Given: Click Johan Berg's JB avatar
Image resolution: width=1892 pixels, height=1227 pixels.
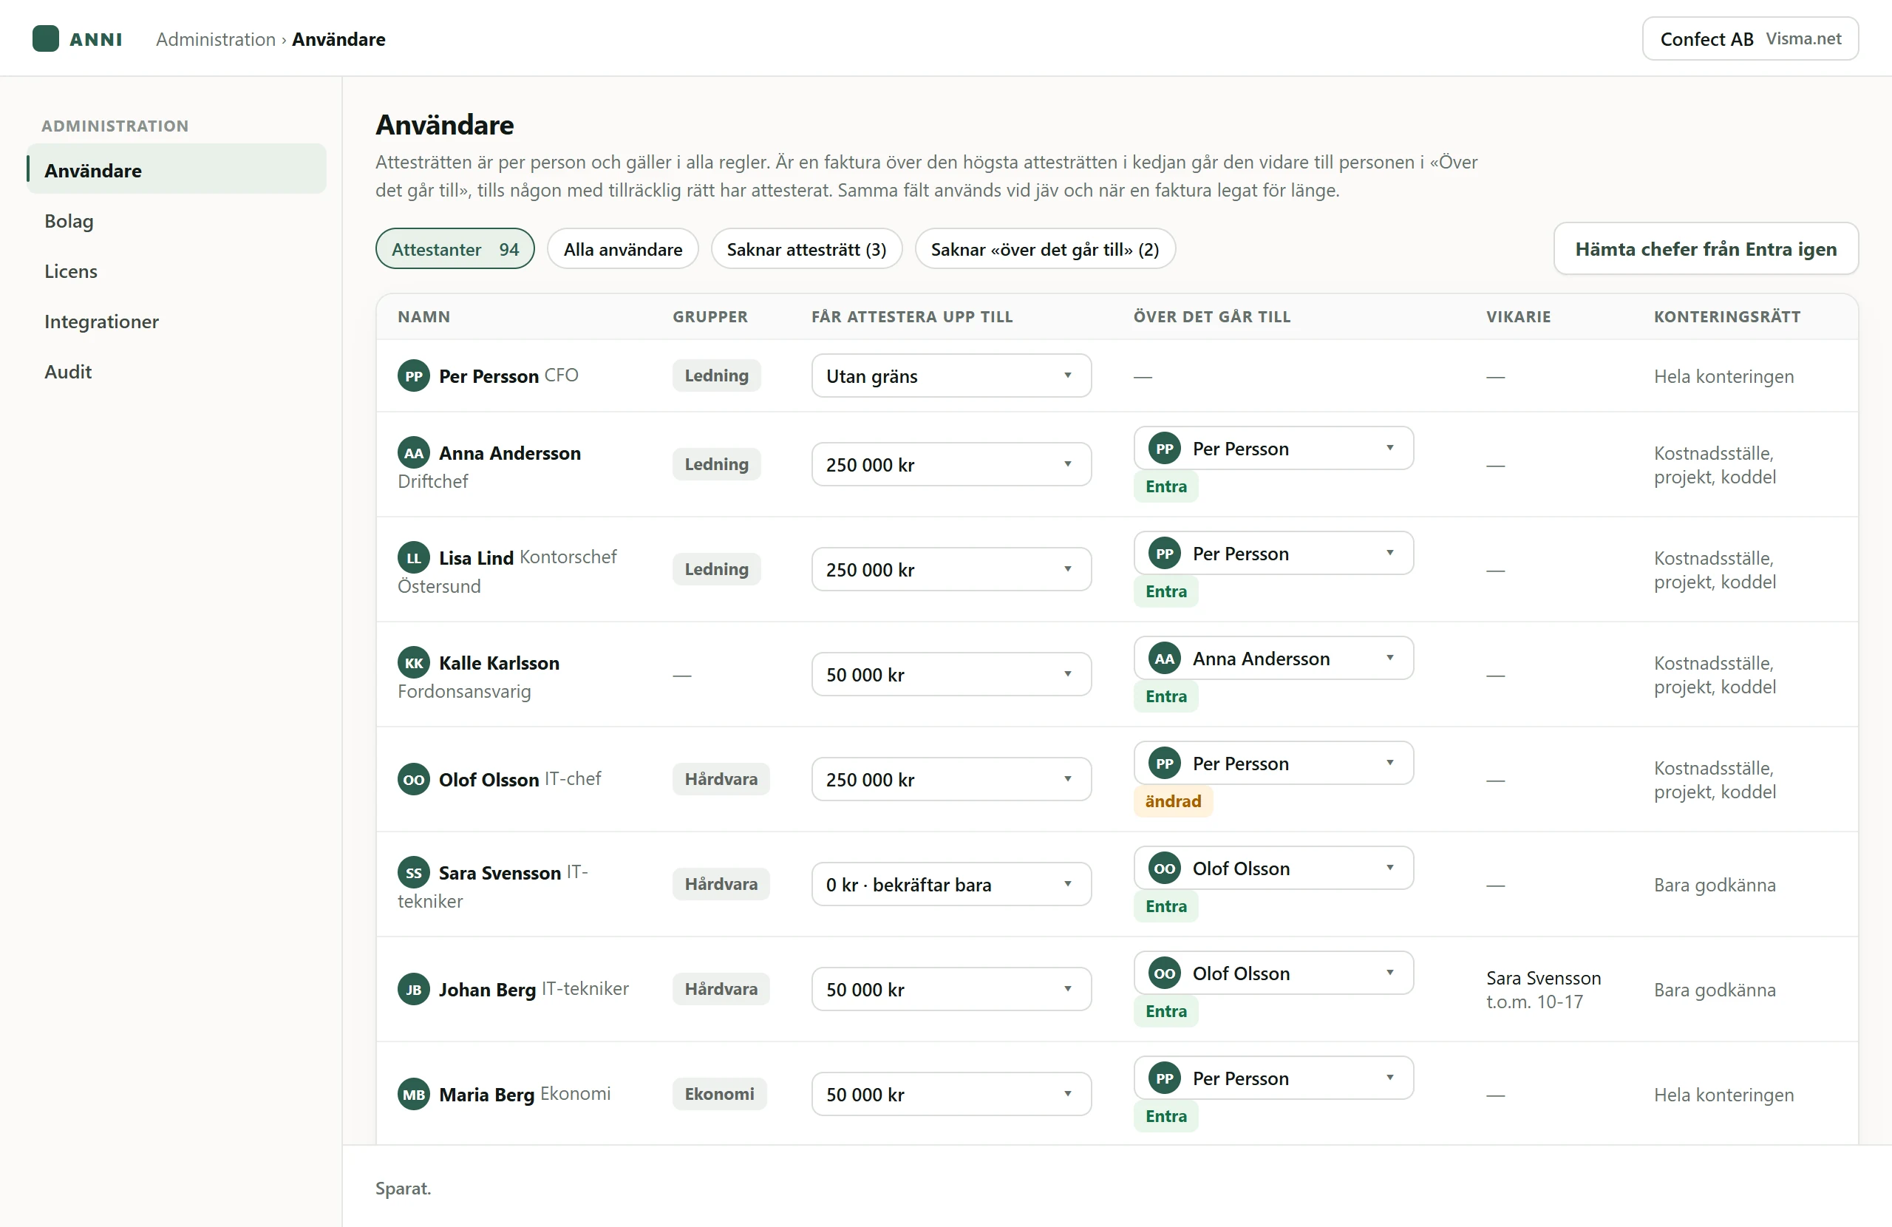Looking at the screenshot, I should tap(413, 989).
